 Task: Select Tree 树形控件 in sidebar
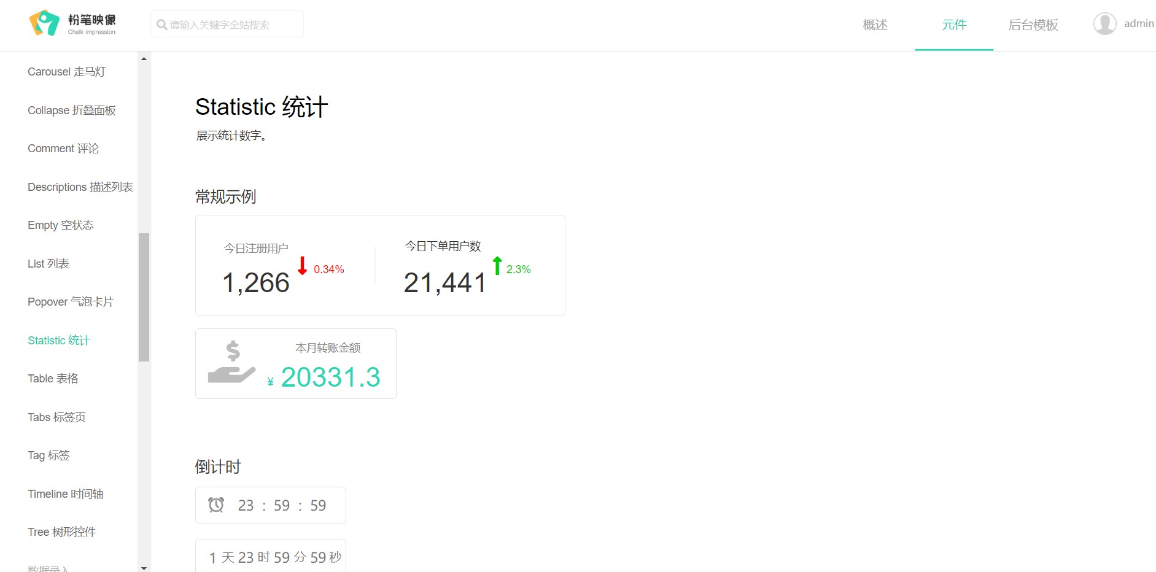point(61,532)
